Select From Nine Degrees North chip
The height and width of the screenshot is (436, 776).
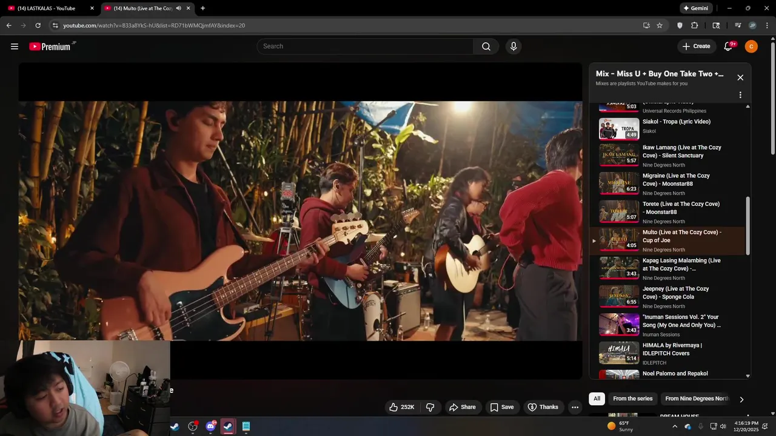[x=696, y=398]
